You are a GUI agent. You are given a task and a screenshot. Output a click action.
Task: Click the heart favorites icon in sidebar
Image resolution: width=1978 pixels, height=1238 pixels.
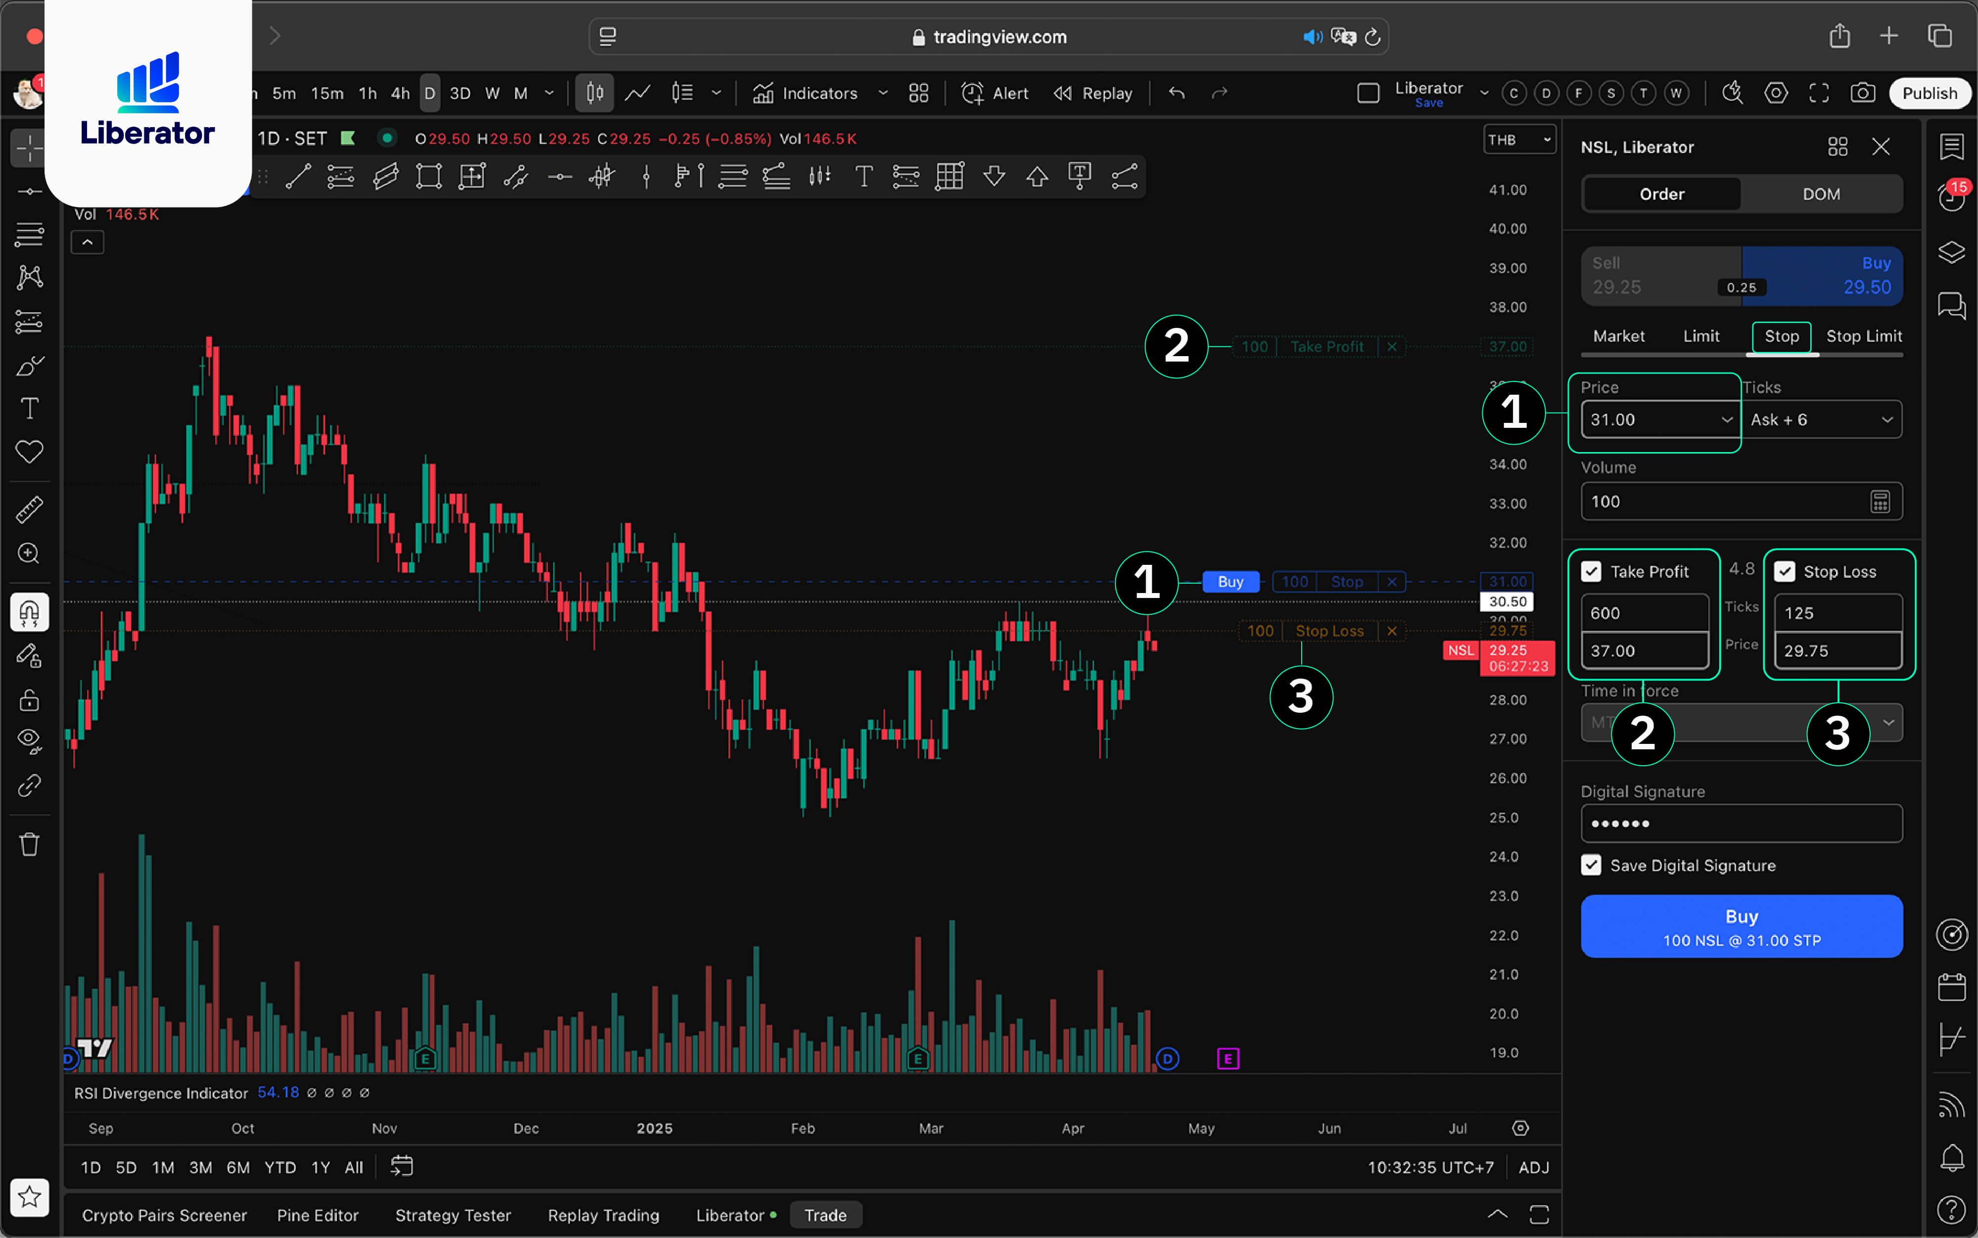30,451
